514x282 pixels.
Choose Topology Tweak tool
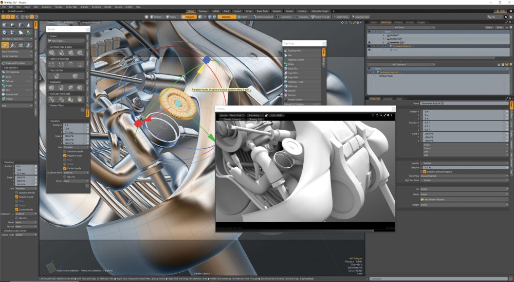click(302, 82)
